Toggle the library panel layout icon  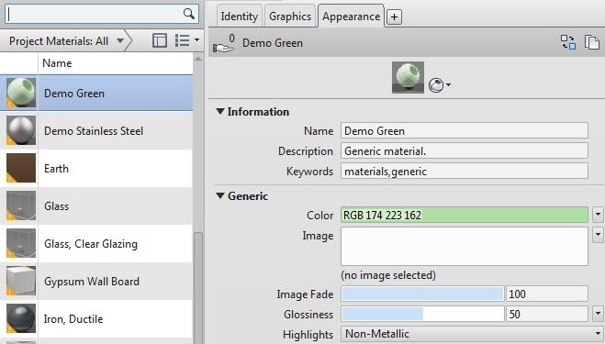pos(160,40)
